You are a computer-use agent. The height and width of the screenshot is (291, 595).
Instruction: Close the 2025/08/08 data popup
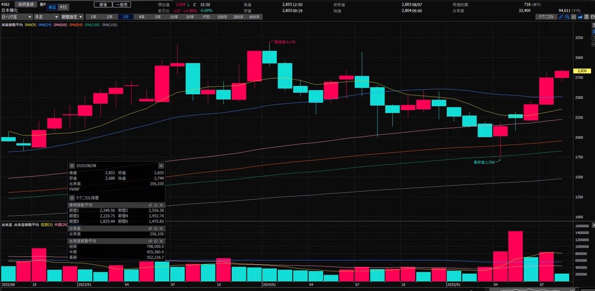pyautogui.click(x=161, y=166)
